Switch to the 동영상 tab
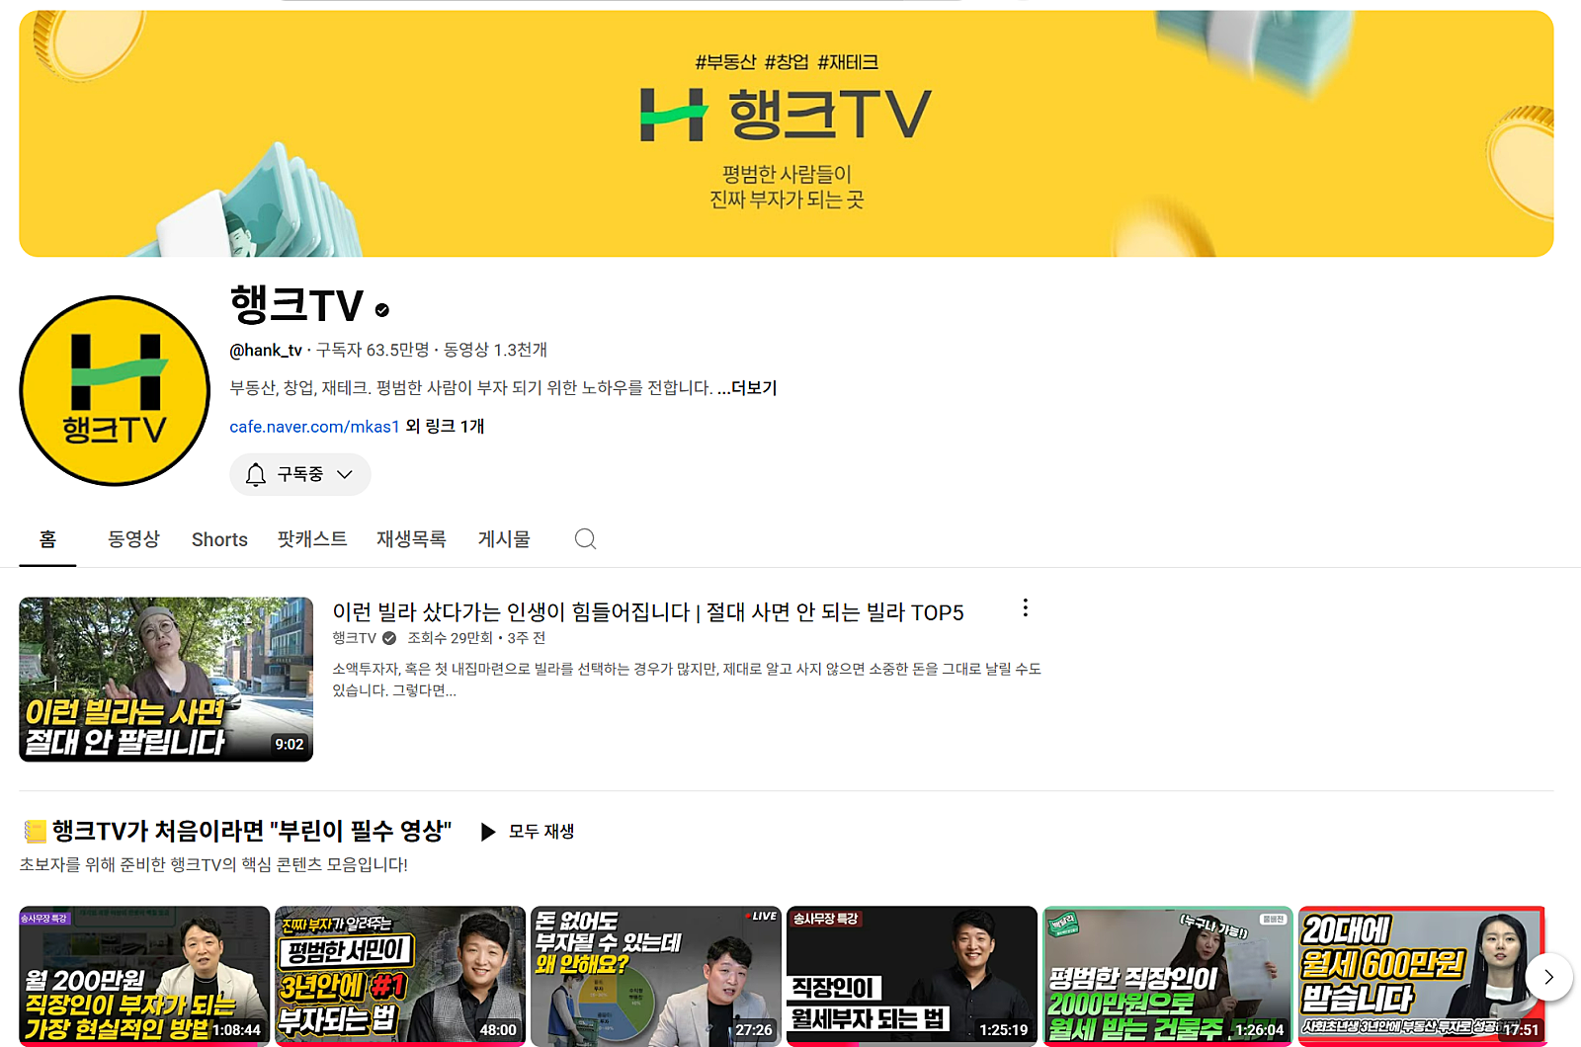1581x1047 pixels. point(133,539)
